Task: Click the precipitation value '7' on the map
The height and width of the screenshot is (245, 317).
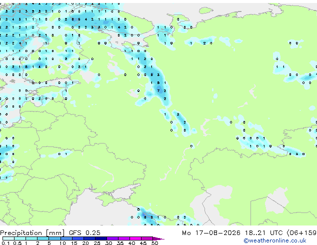Action: click(158, 91)
